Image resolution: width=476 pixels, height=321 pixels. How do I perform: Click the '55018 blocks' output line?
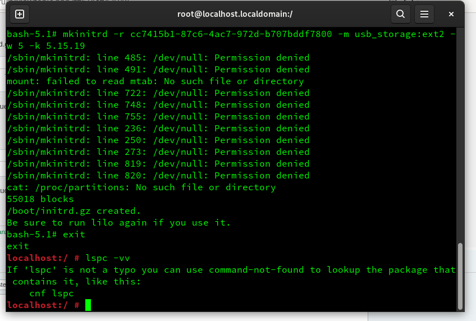(x=40, y=199)
